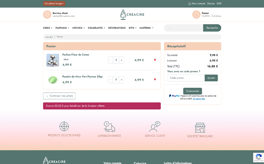This screenshot has width=264, height=164.
Task: Click Ajouter to apply promo code
Action: (x=211, y=78)
